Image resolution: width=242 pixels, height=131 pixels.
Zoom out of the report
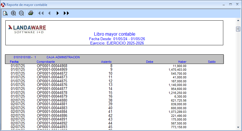(21, 13)
